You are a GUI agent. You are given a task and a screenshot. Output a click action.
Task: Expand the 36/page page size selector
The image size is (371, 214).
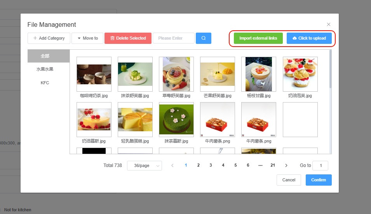pos(145,165)
